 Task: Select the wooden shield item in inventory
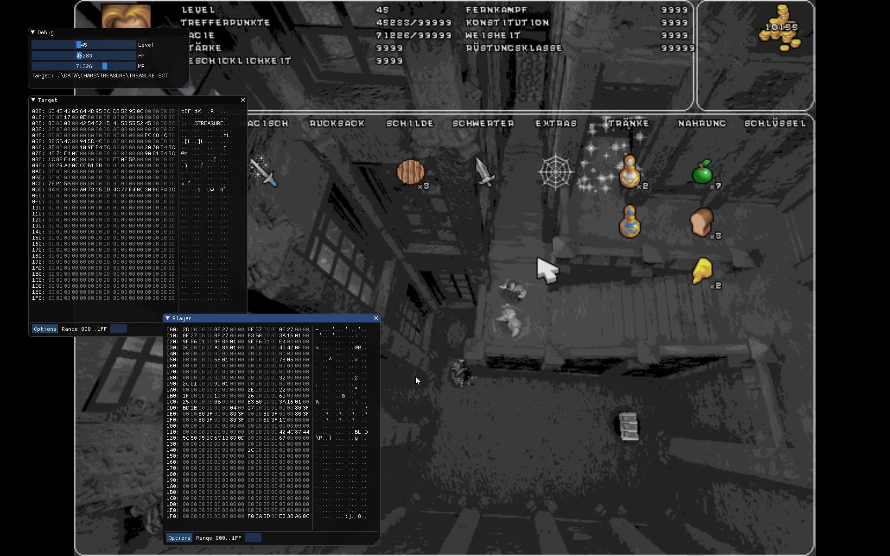click(x=412, y=172)
